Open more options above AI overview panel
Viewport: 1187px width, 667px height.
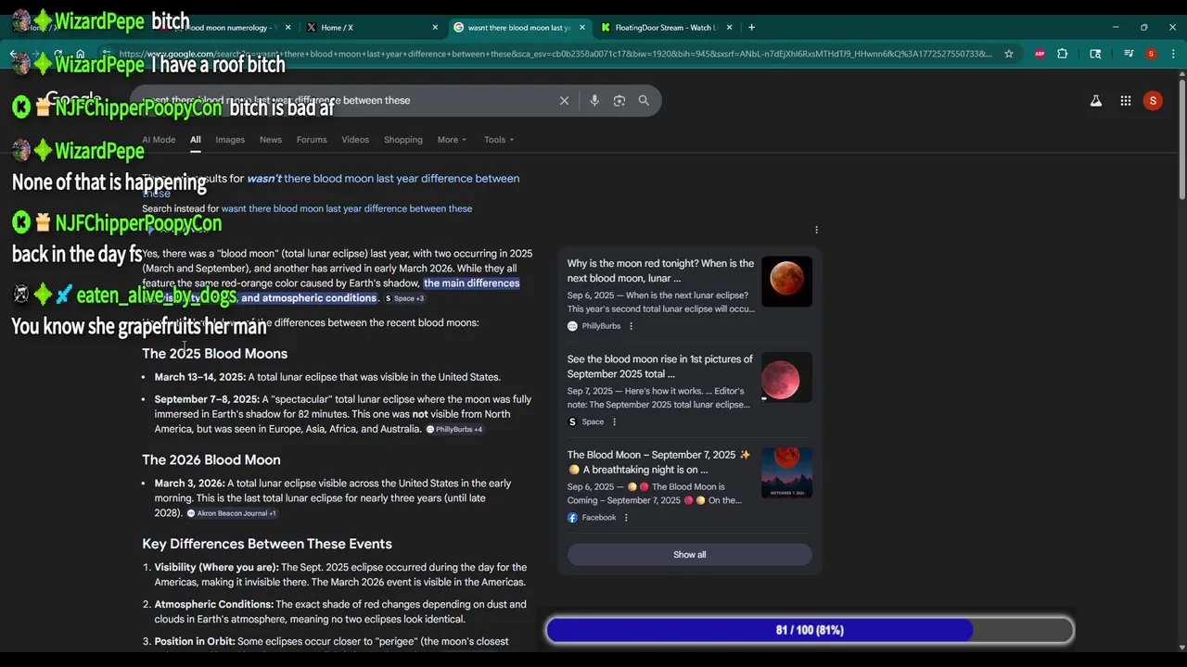[816, 230]
